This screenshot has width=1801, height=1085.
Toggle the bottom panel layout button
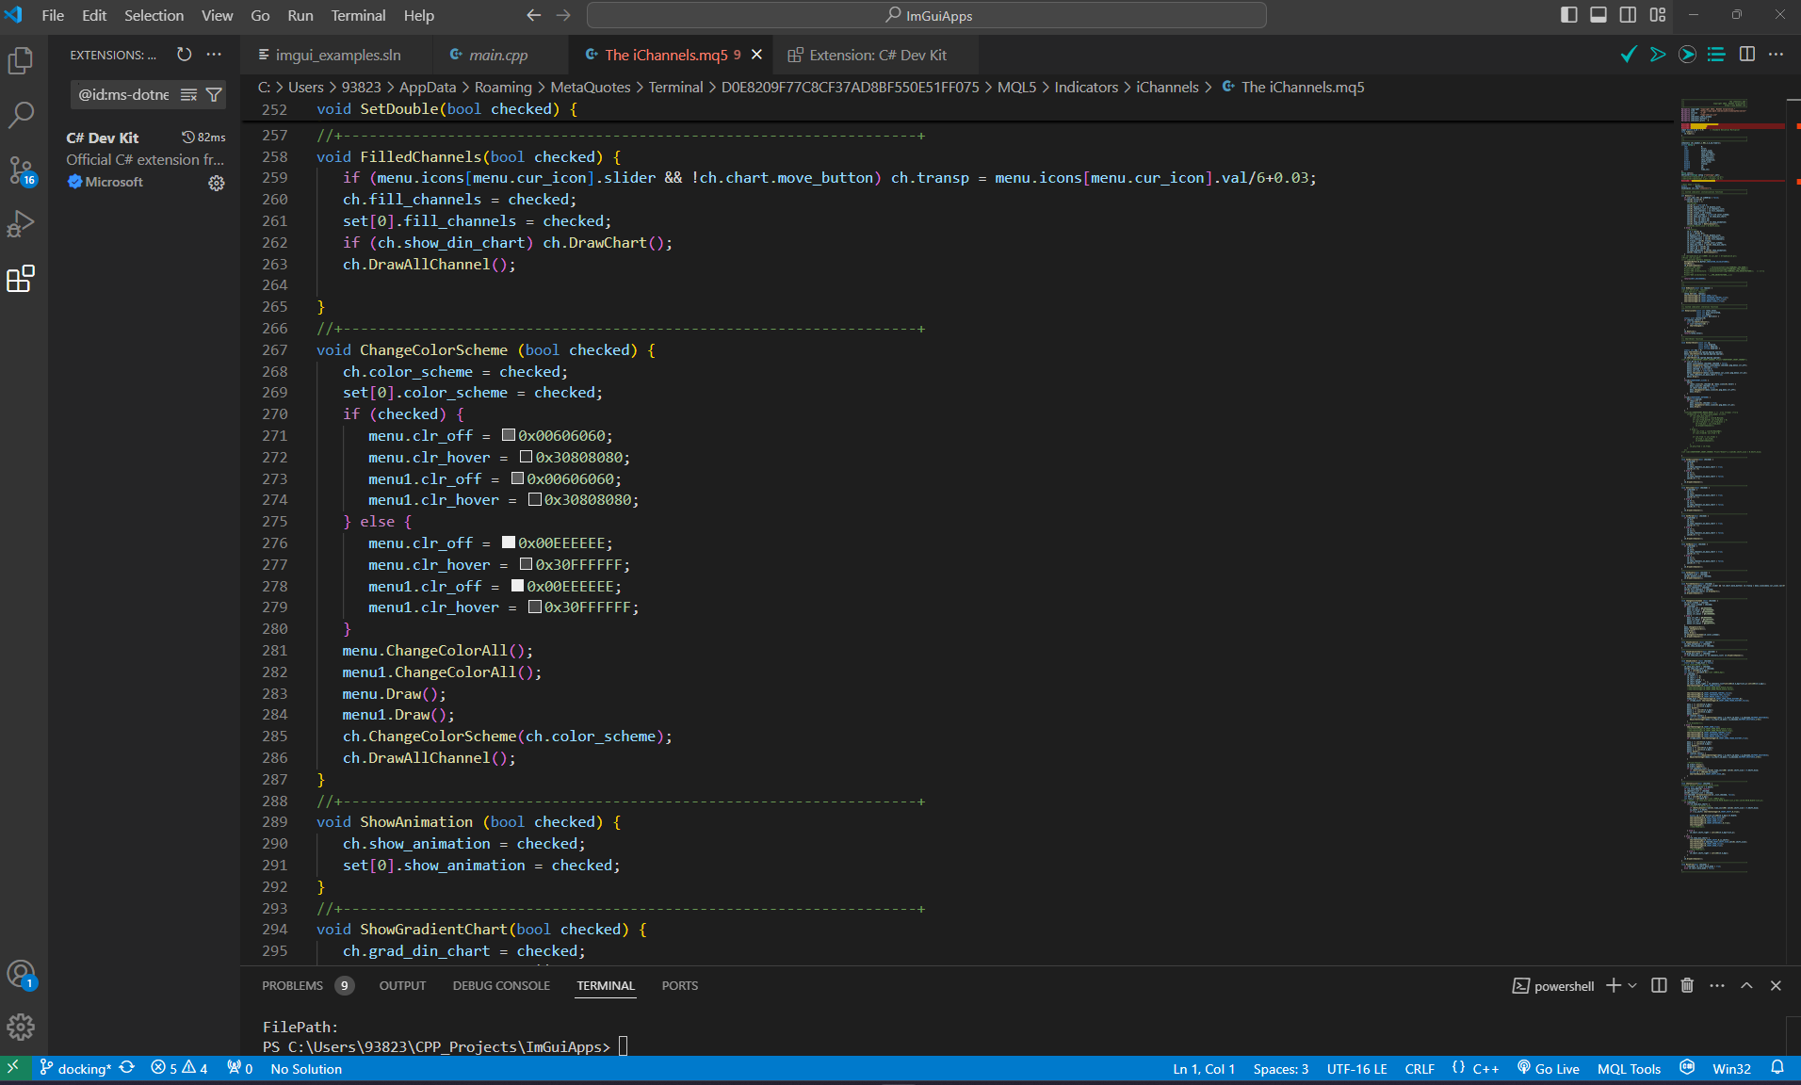coord(1598,15)
